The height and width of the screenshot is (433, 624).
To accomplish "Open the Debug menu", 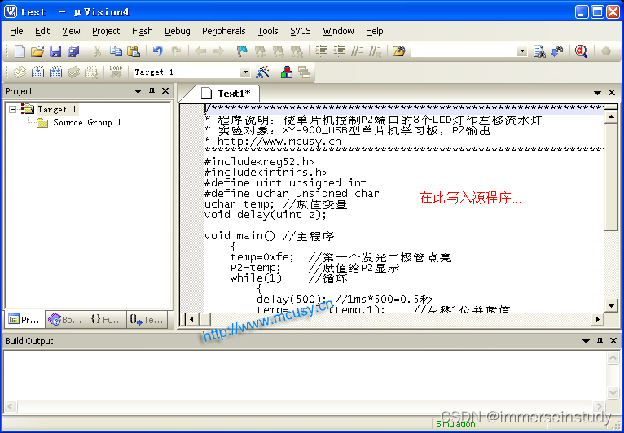I will (x=178, y=31).
